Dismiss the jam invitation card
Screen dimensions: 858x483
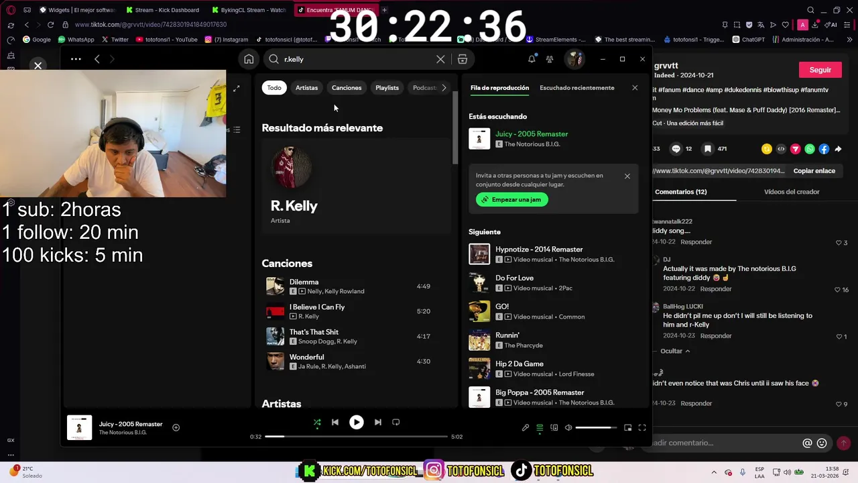pos(627,176)
